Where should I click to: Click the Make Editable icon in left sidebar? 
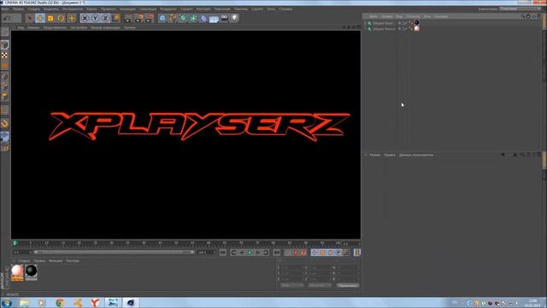[x=5, y=32]
